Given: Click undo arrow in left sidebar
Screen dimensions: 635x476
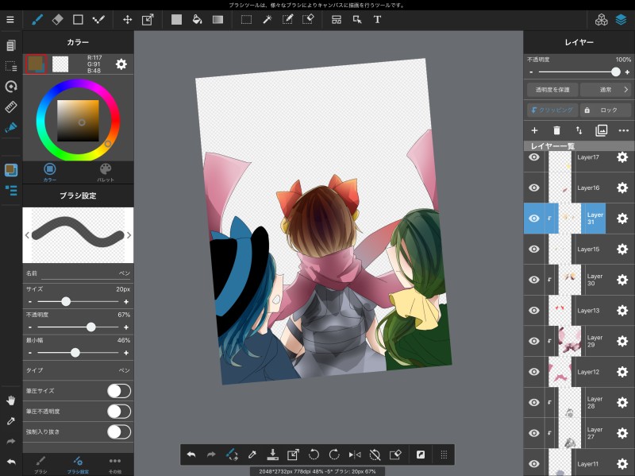Looking at the screenshot, I should 11,462.
